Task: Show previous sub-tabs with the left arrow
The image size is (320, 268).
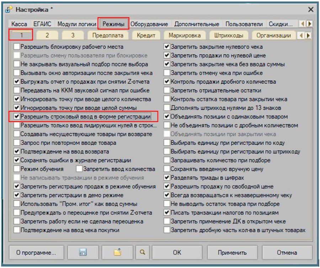Action: (x=301, y=36)
